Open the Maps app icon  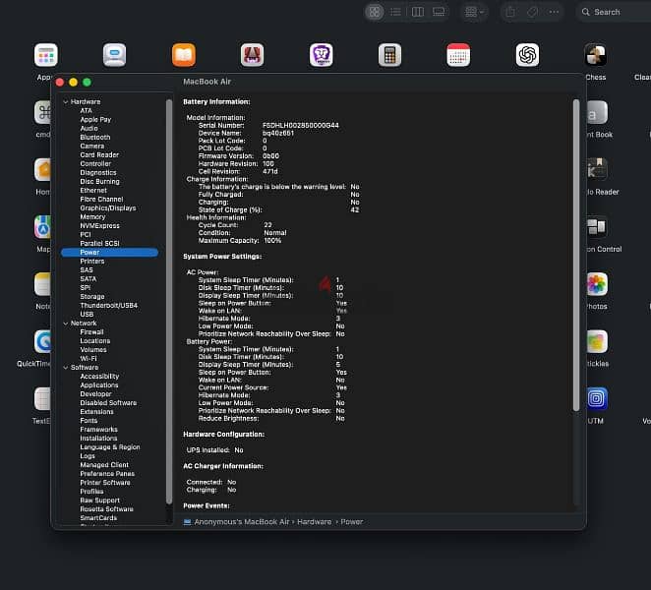point(42,227)
